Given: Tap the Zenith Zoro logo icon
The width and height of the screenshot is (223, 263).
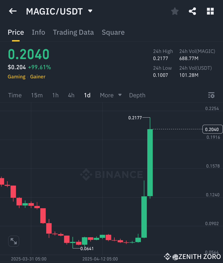Looking at the screenshot, I should click(175, 257).
